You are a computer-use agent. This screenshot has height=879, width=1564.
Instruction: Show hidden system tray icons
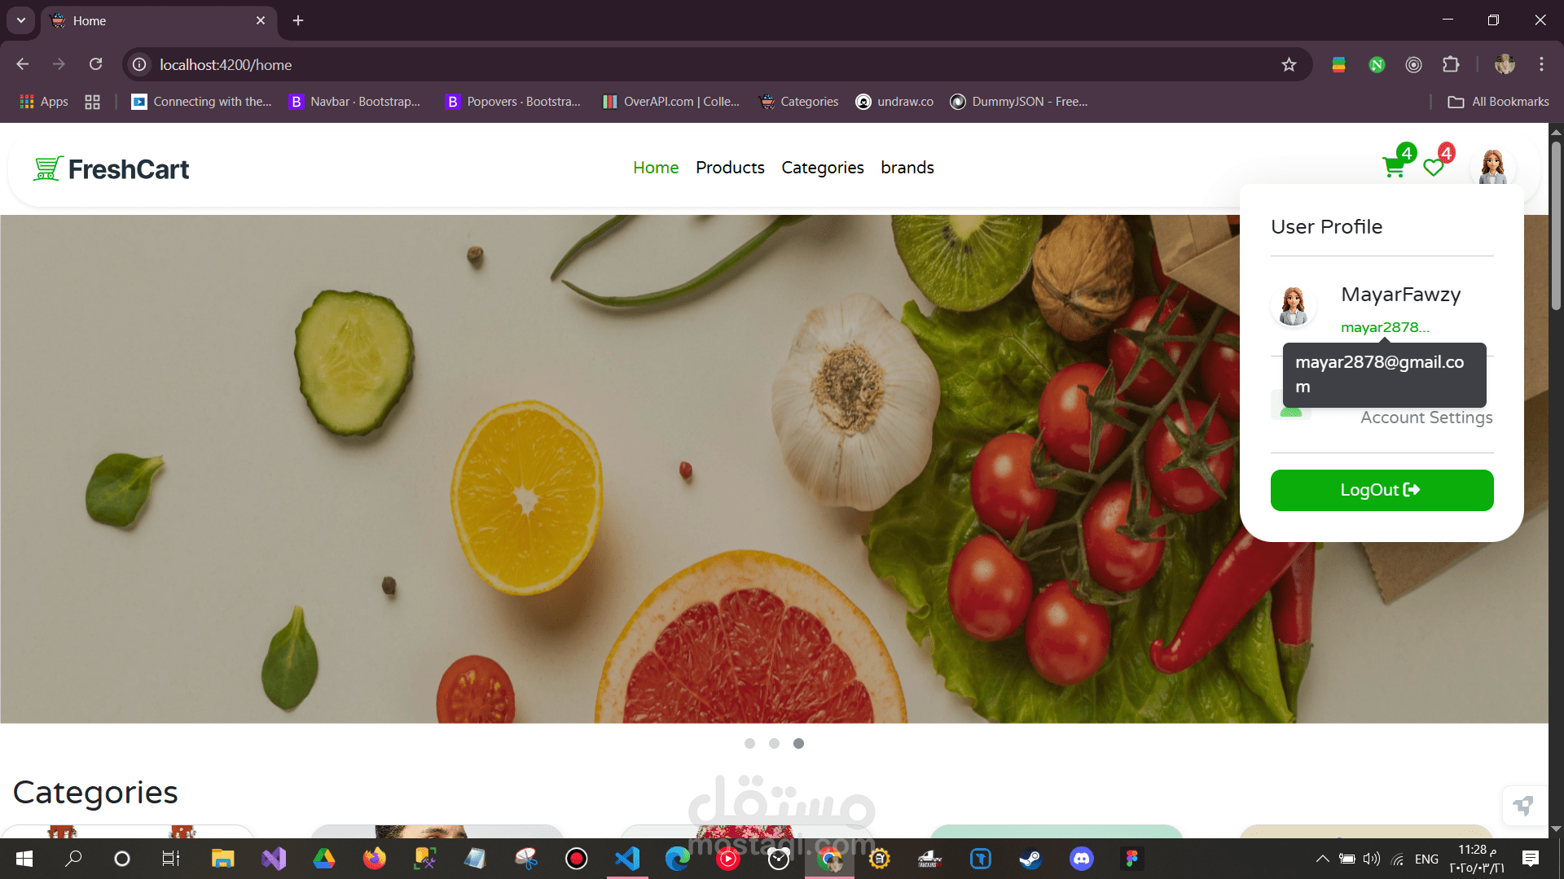[1322, 859]
